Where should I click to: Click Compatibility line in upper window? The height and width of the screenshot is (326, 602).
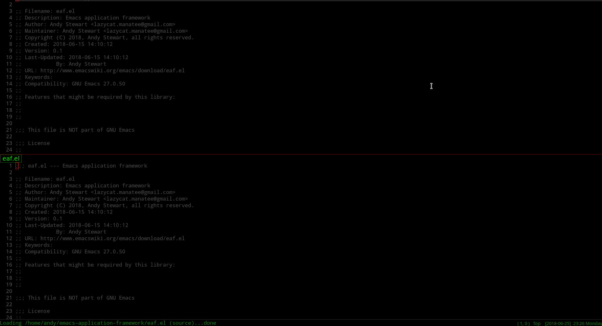coord(70,84)
